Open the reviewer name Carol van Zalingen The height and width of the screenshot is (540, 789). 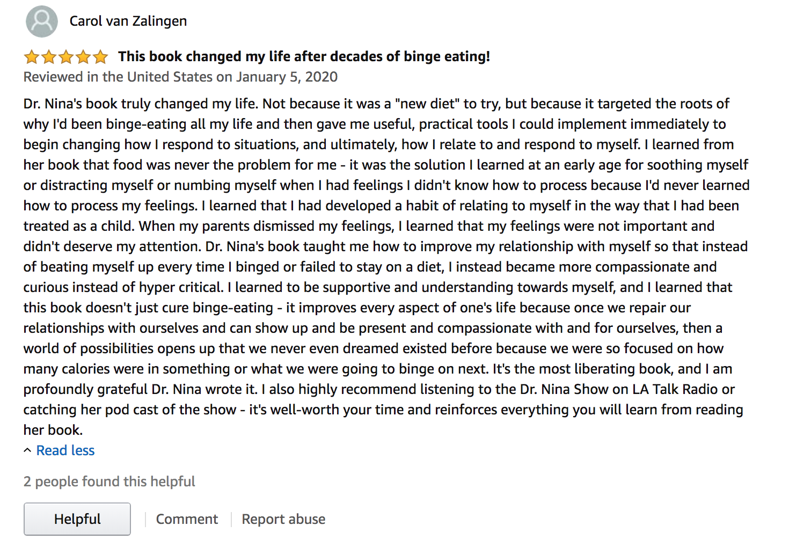tap(128, 21)
